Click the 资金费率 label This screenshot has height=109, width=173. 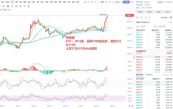pyautogui.click(x=160, y=2)
